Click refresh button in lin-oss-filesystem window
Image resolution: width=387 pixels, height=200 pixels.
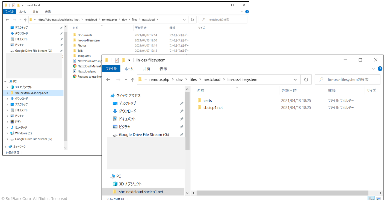click(x=306, y=80)
